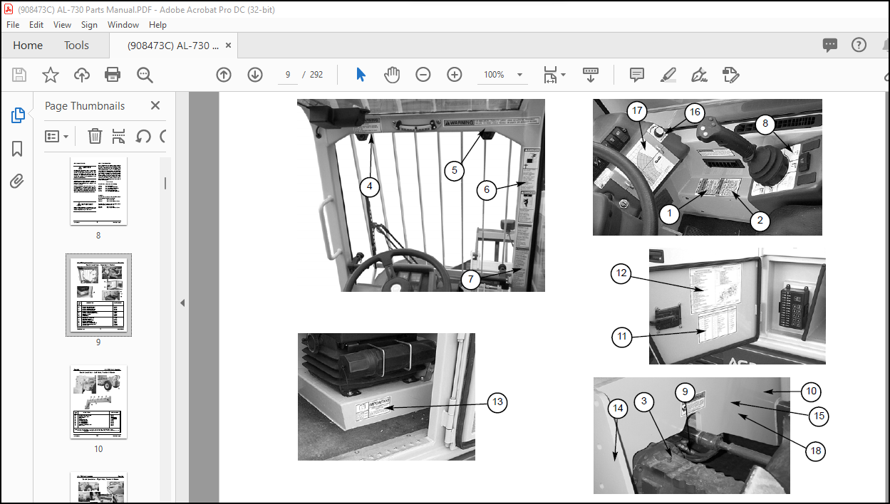Image resolution: width=890 pixels, height=504 pixels.
Task: Click the notification bell icon
Action: coord(886,45)
